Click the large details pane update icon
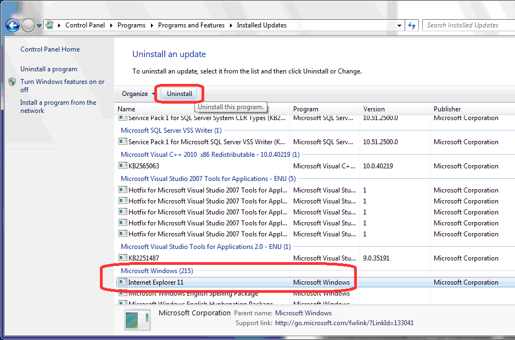The width and height of the screenshot is (515, 340). pos(138,320)
